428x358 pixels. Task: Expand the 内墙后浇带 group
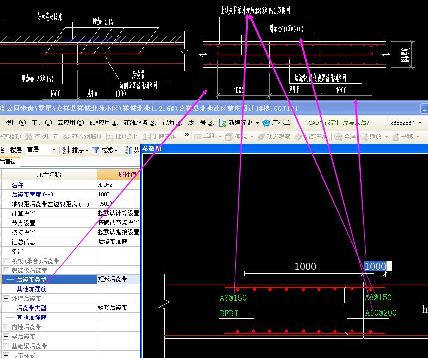(x=6, y=327)
